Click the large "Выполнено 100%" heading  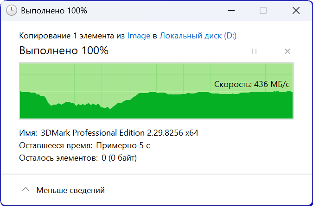[x=64, y=50]
